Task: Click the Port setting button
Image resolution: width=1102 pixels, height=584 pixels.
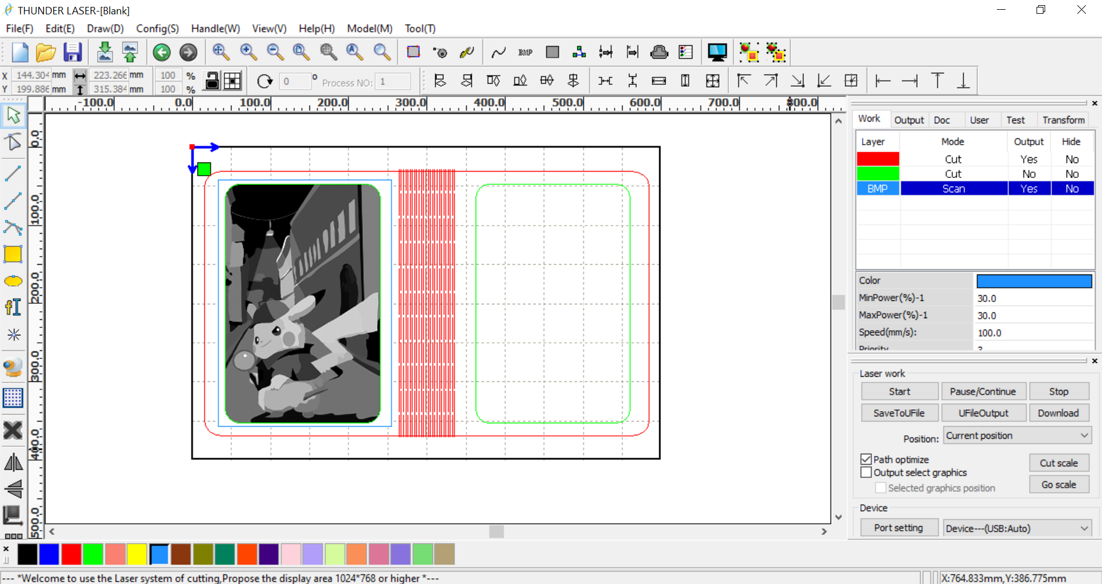Action: 899,528
